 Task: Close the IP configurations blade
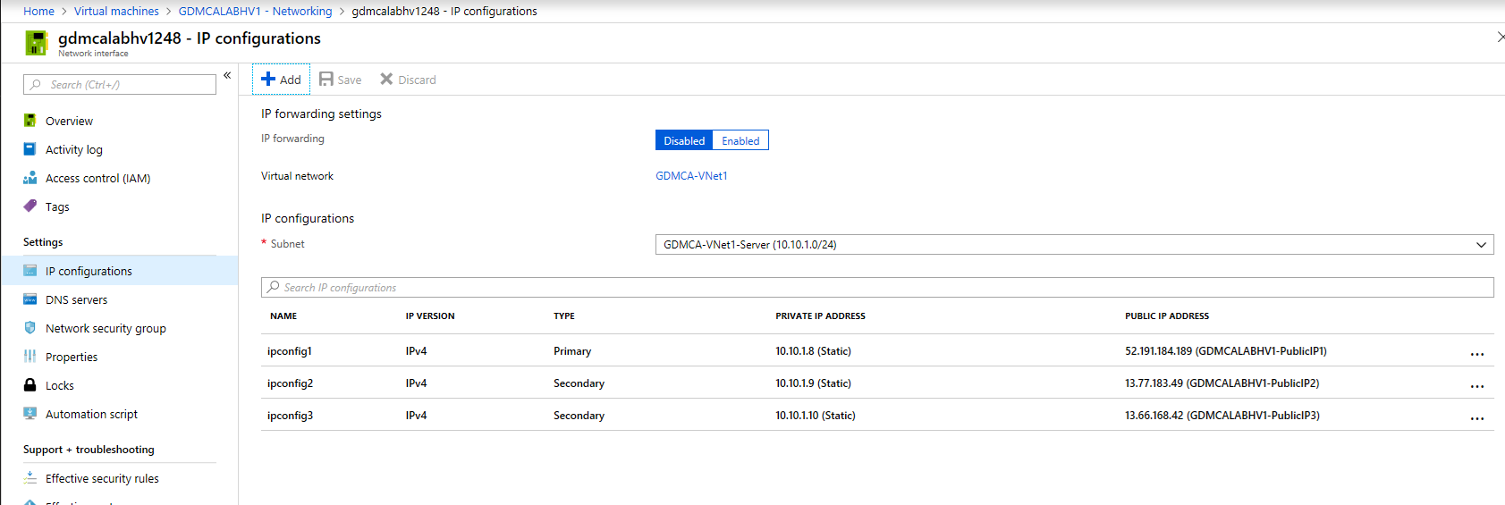pyautogui.click(x=1501, y=37)
